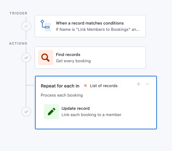Click small magnifier icon in List of records
The height and width of the screenshot is (151, 172).
tap(86, 86)
